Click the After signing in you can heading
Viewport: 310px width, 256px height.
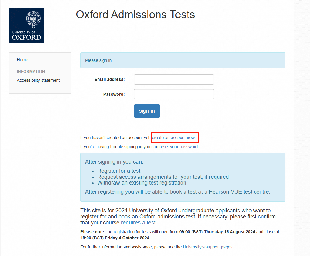pos(114,162)
